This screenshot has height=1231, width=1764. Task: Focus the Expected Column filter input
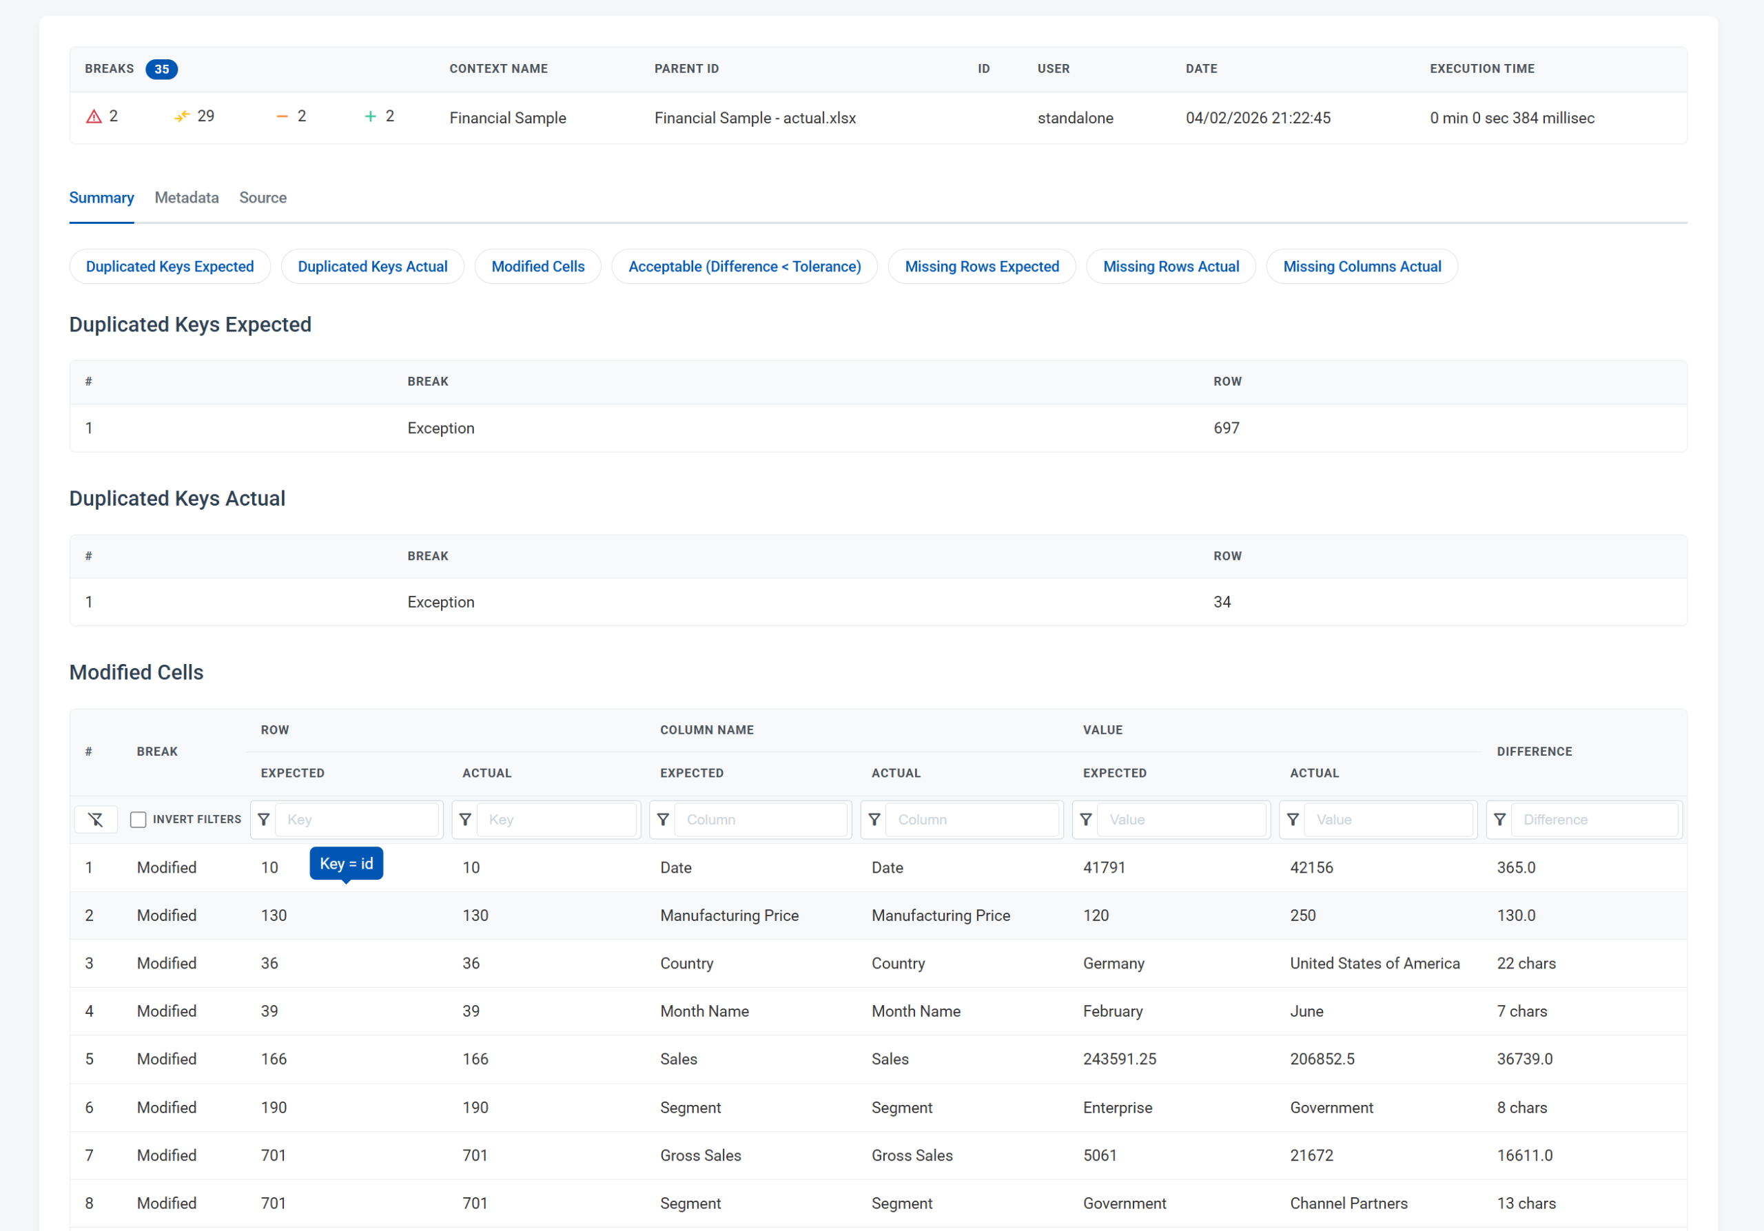[760, 819]
